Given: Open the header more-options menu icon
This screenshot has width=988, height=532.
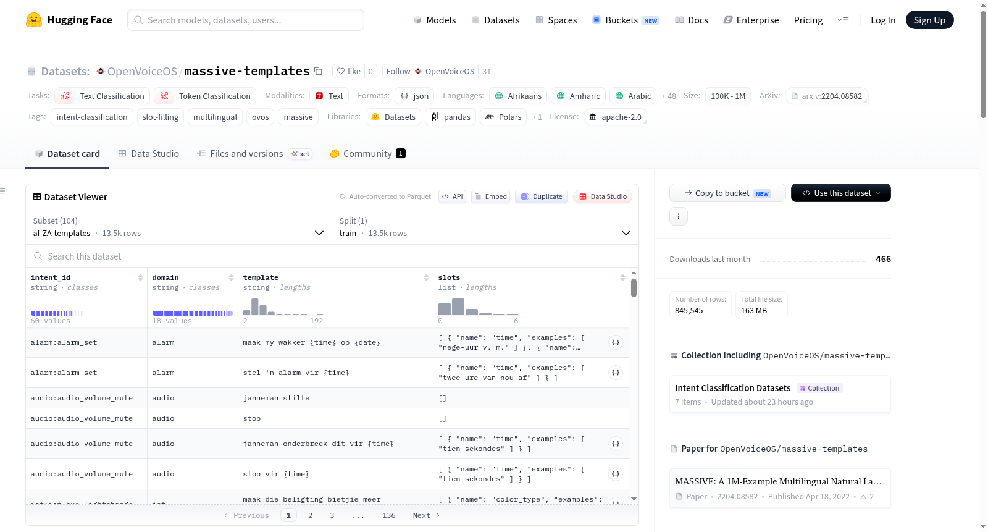Looking at the screenshot, I should (x=843, y=20).
